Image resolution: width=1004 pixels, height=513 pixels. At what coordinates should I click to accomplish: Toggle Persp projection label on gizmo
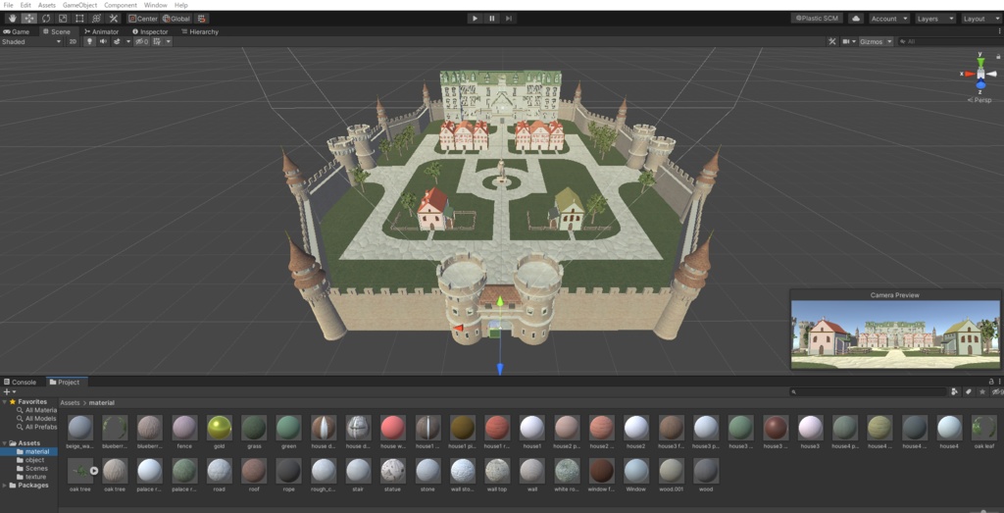coord(980,100)
